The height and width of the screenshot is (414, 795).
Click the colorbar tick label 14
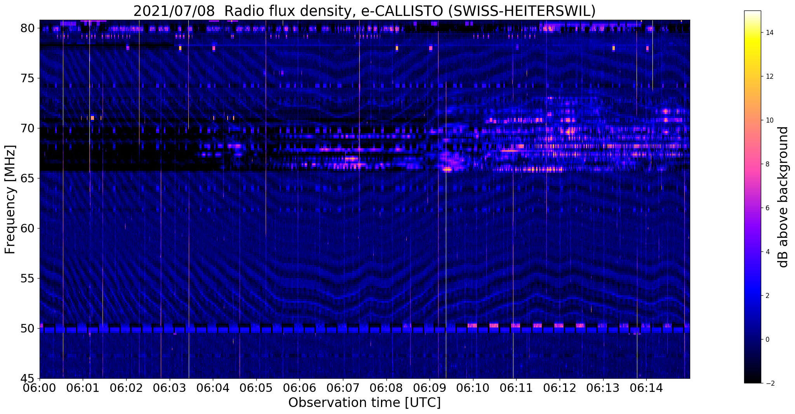[x=769, y=33]
